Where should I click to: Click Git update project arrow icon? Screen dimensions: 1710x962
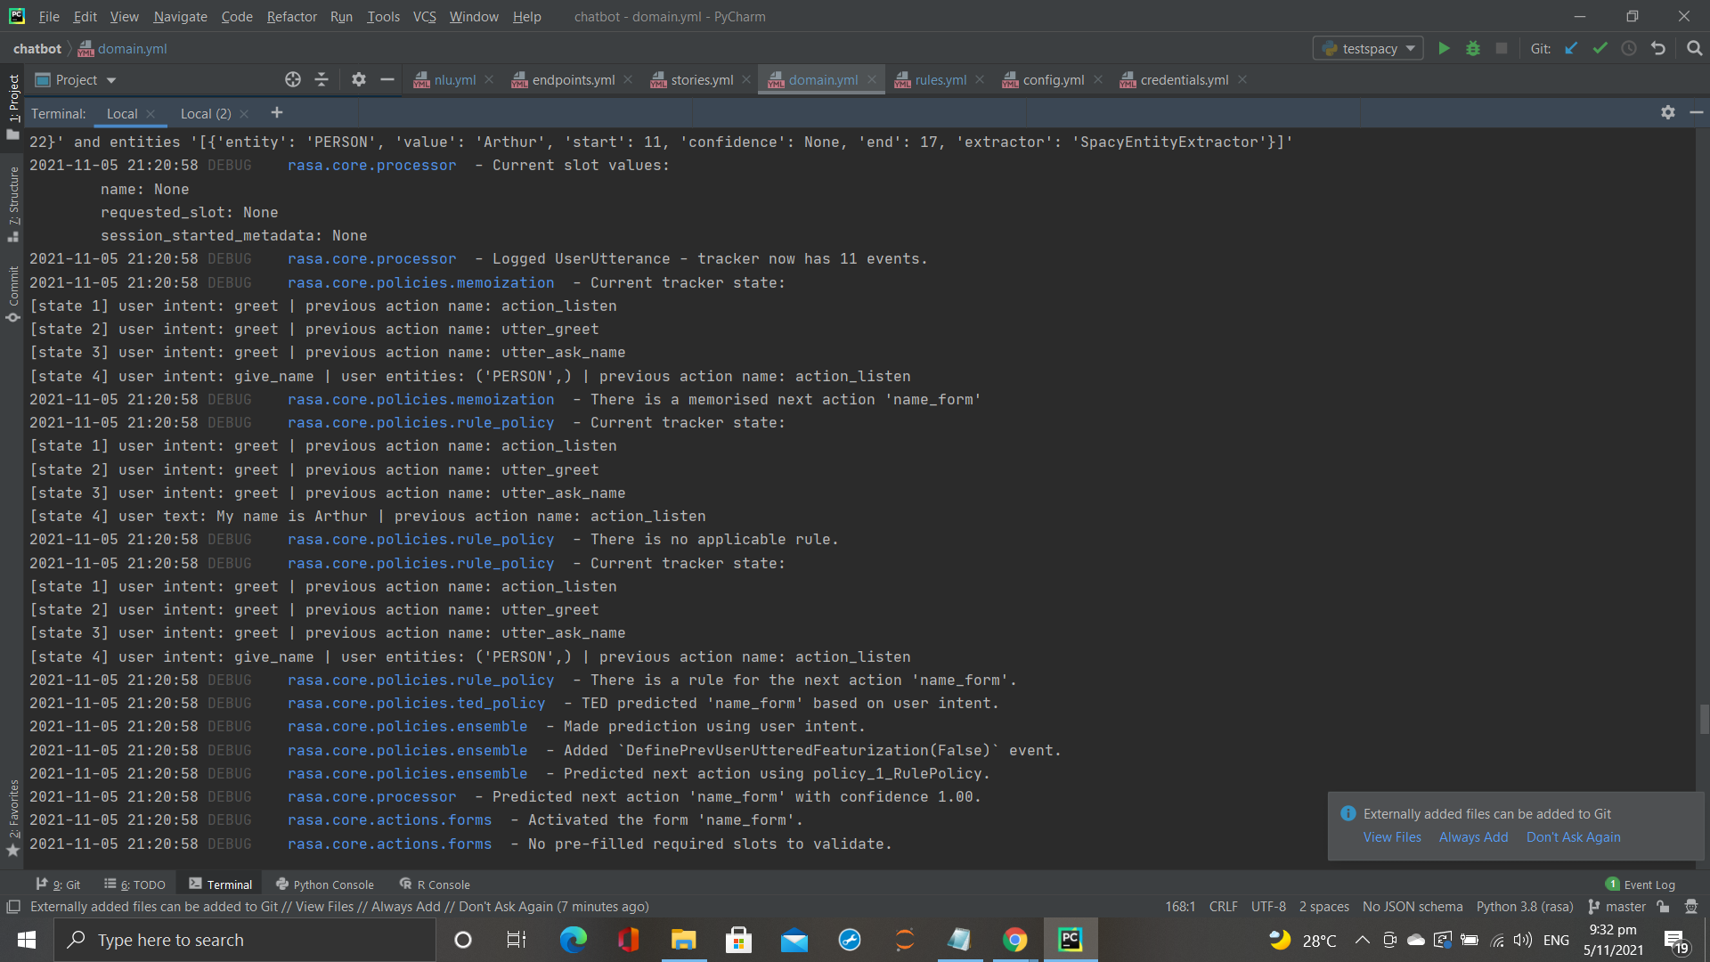[1571, 48]
